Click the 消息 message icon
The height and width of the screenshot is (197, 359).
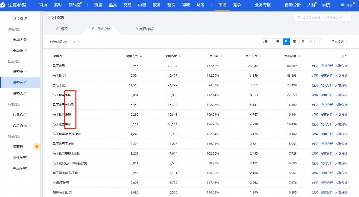[342, 4]
